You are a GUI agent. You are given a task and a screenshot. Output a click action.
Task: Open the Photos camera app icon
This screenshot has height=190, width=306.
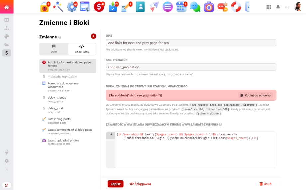[x=209, y=7]
